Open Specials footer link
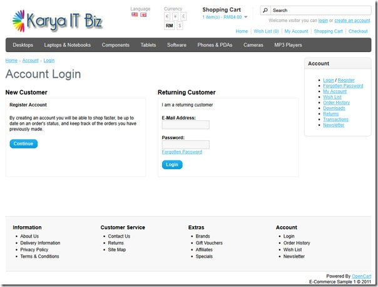Viewport: 378px width, 287px height. (204, 256)
